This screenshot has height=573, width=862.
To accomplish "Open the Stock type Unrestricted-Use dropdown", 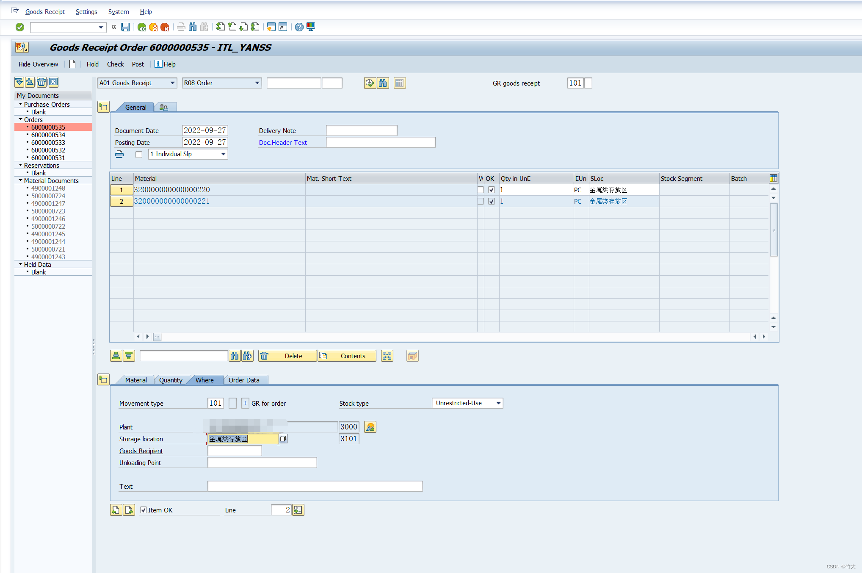I will pos(498,403).
